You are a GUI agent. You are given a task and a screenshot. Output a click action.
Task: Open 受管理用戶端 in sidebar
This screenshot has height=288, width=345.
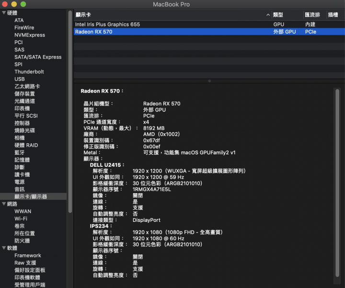(x=30, y=285)
